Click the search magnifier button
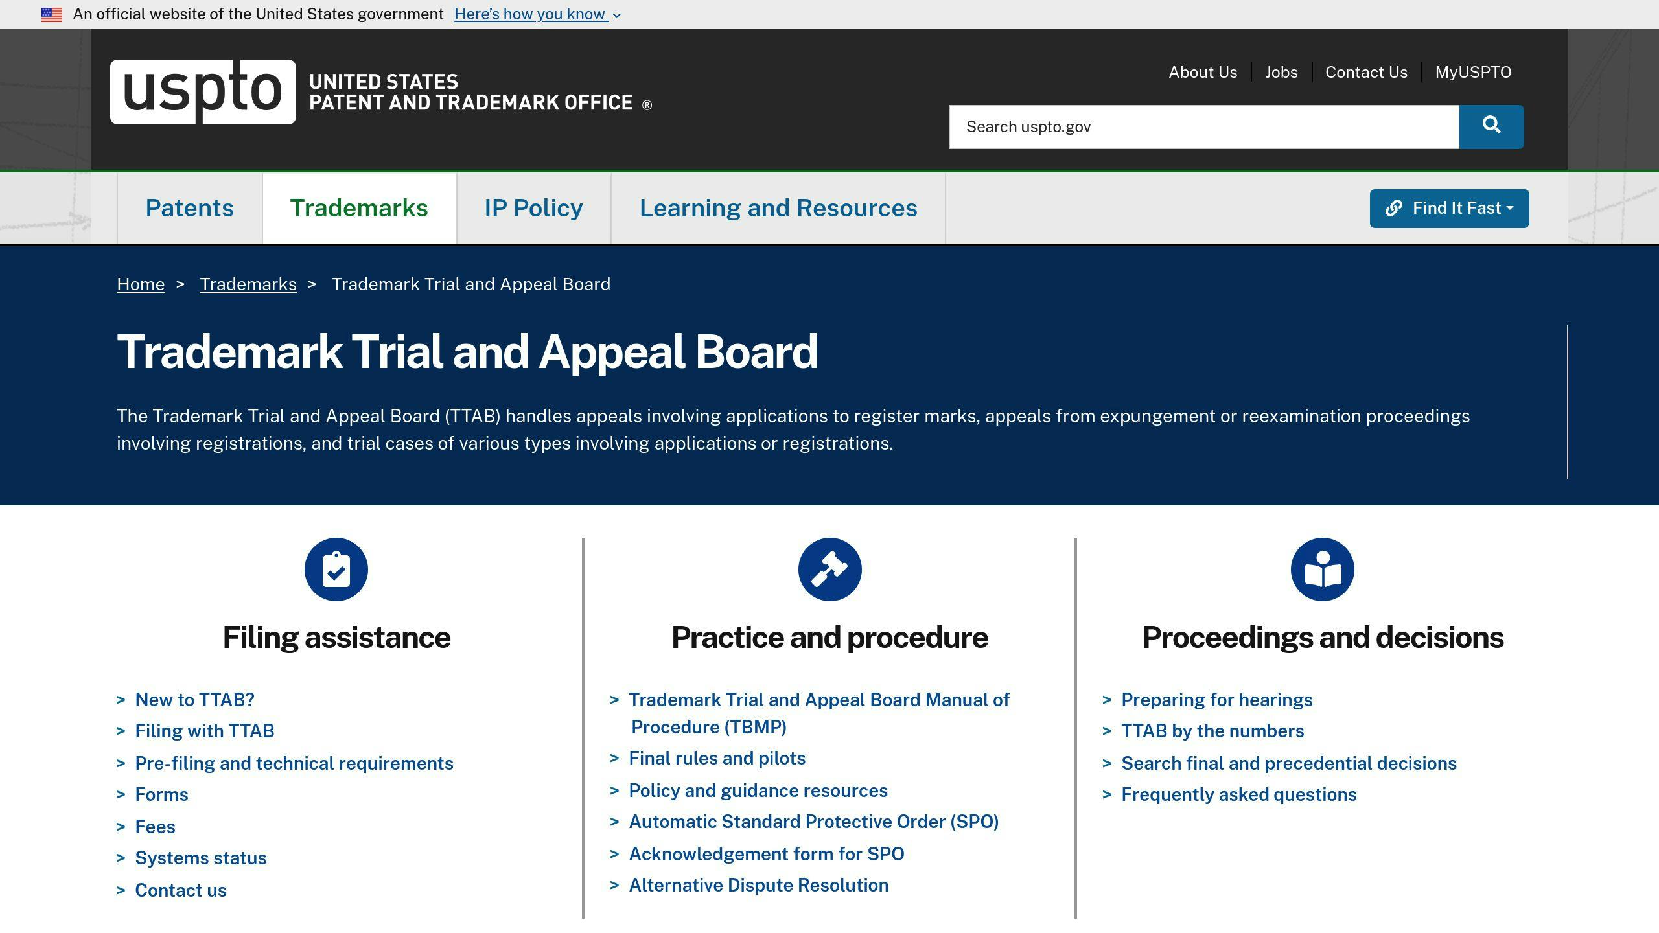Image resolution: width=1659 pixels, height=933 pixels. pyautogui.click(x=1491, y=127)
